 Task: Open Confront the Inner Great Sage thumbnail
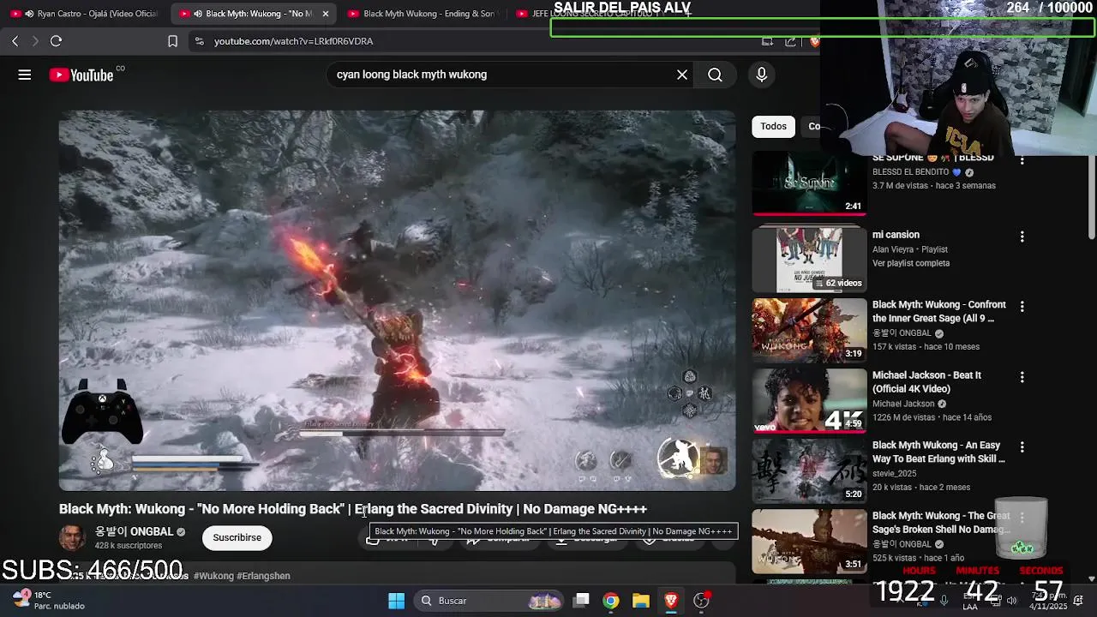point(809,330)
